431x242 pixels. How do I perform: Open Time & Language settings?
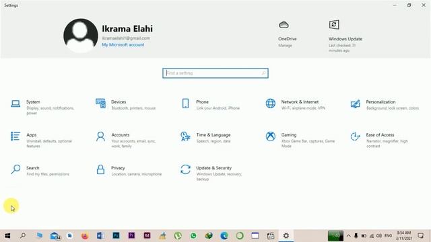(206, 137)
